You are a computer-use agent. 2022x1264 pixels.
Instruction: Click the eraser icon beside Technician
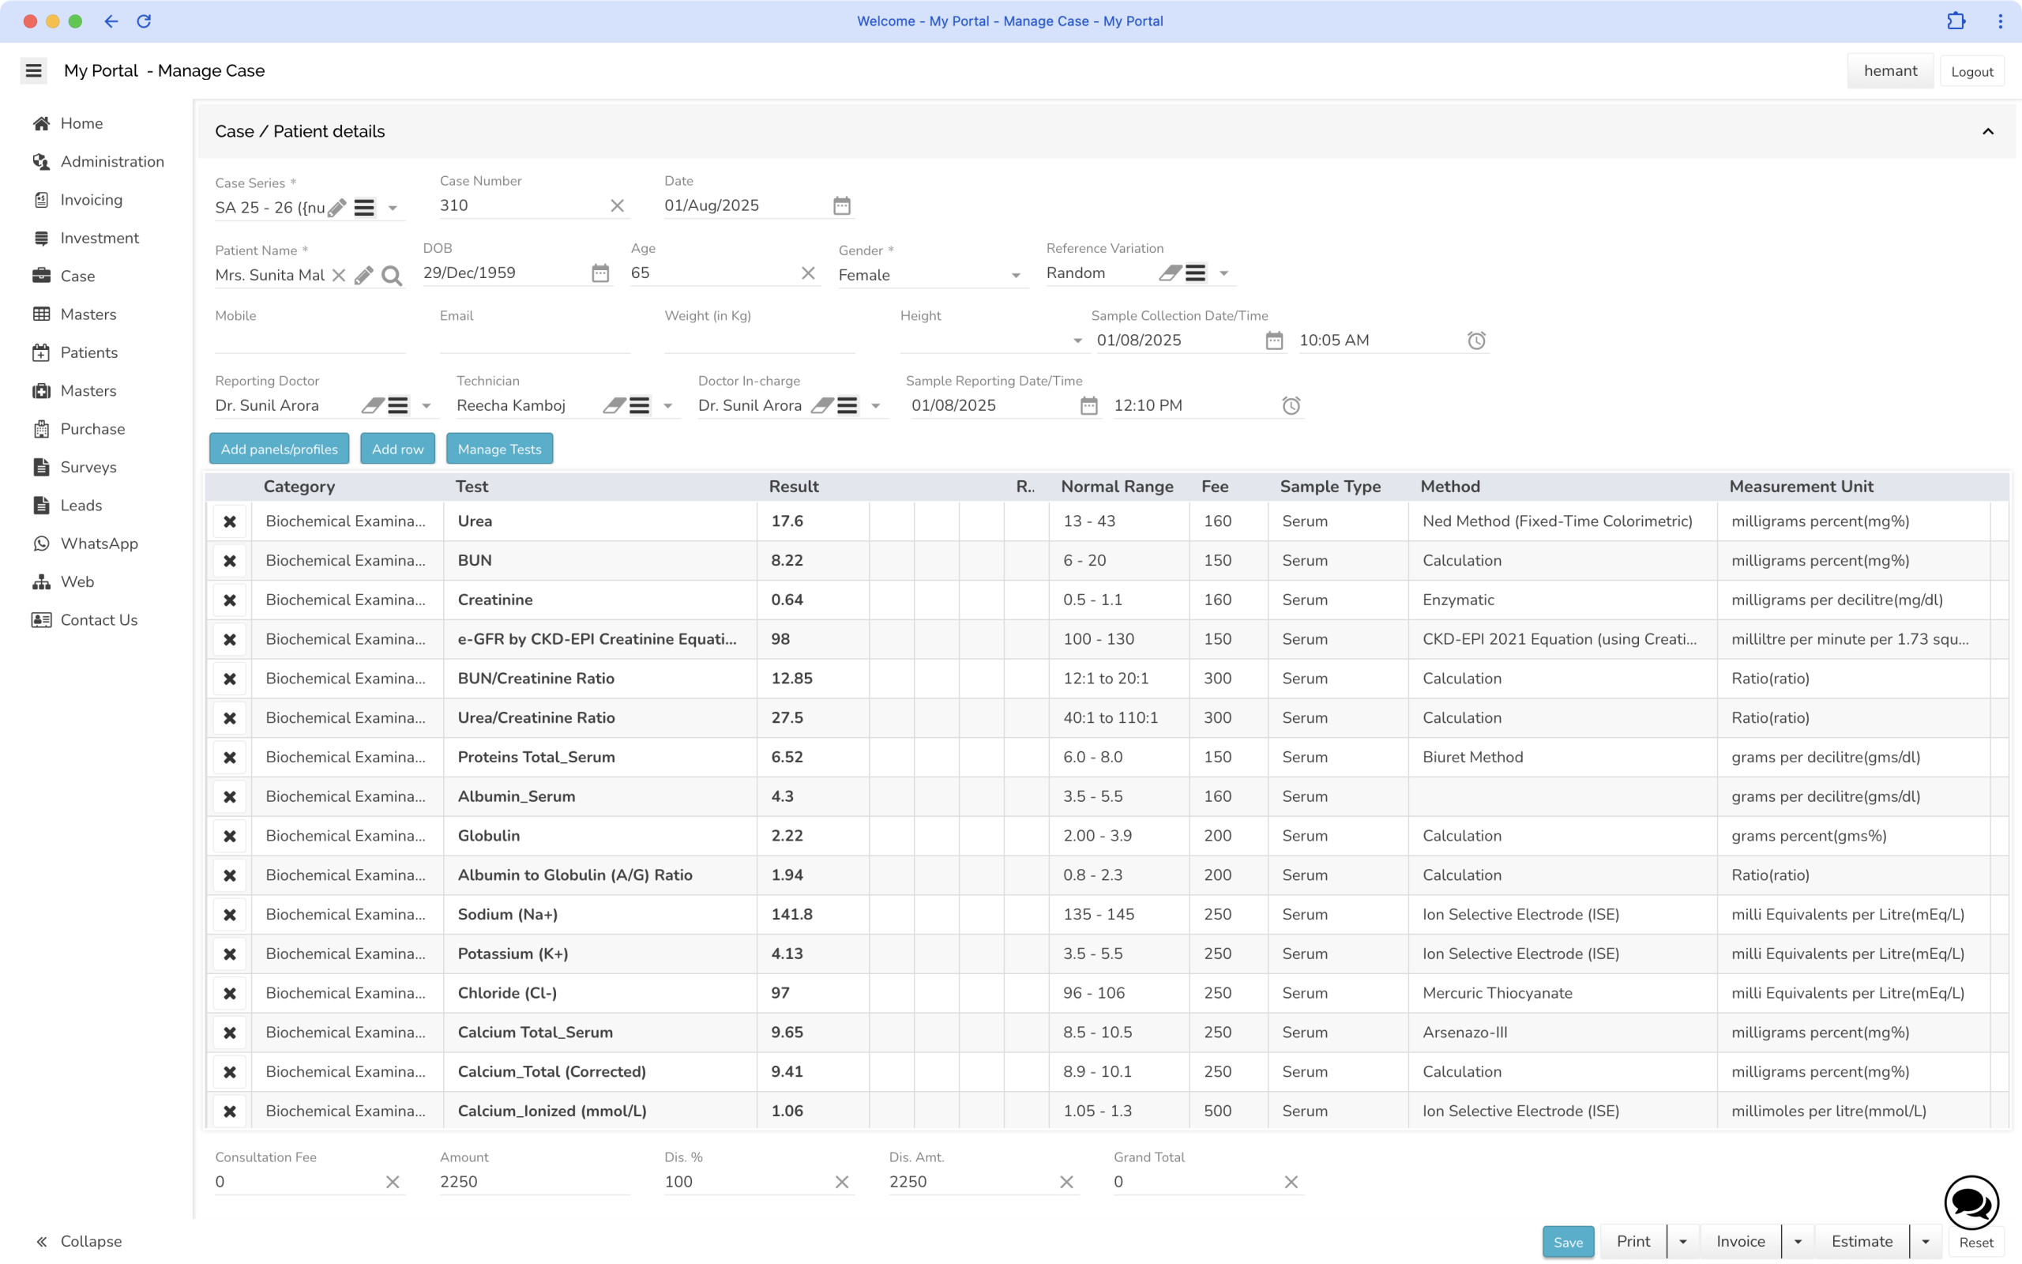click(614, 405)
